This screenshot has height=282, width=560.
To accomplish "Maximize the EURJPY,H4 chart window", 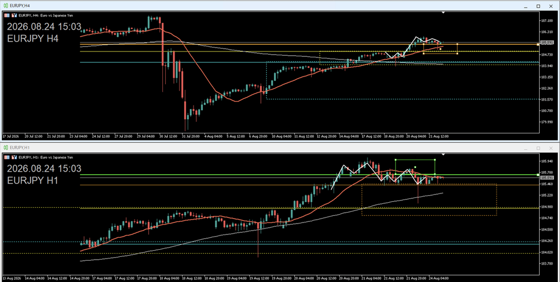I will 538,6.
